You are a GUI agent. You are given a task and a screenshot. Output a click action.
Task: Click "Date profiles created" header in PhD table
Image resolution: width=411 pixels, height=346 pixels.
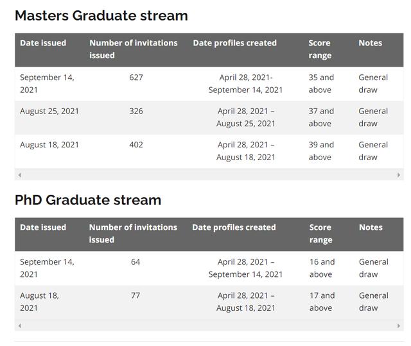click(234, 227)
